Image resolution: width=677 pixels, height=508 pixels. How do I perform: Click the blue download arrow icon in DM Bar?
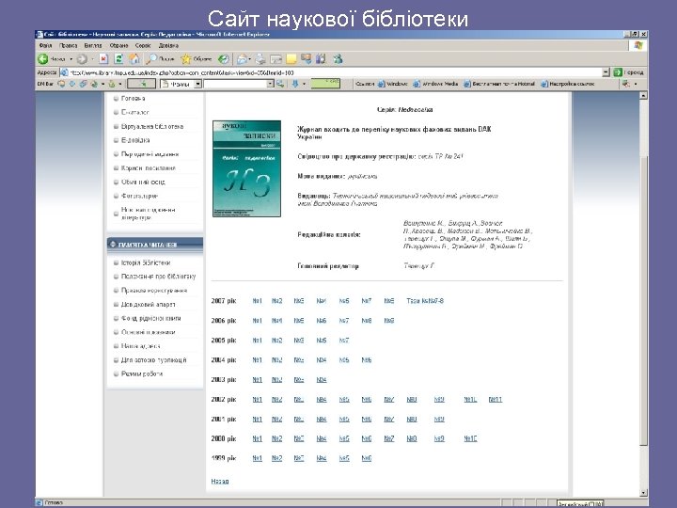tap(295, 84)
